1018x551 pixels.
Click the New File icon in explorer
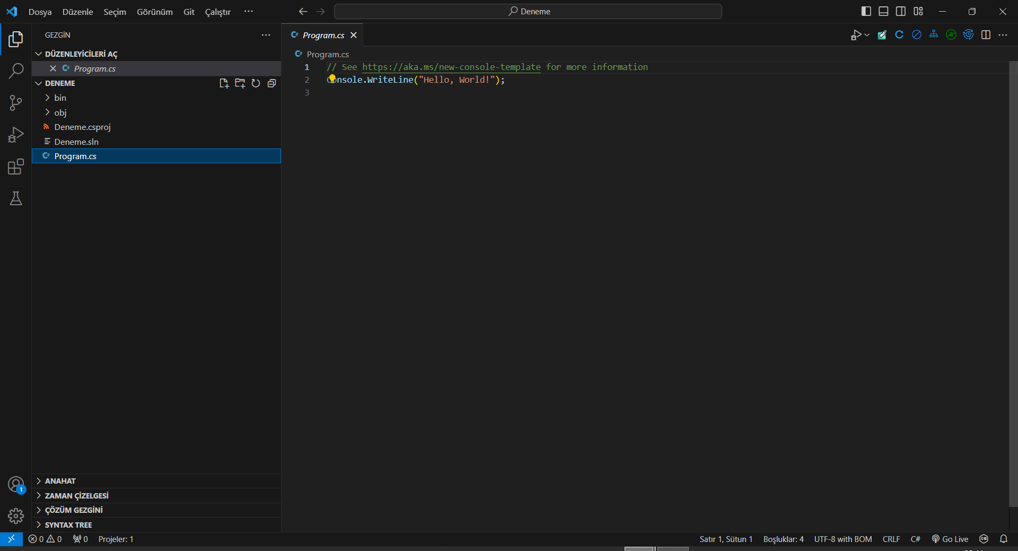[x=224, y=83]
